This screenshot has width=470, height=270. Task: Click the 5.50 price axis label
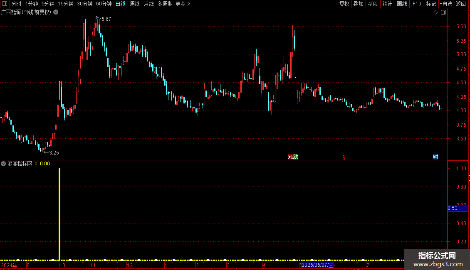[x=461, y=26]
